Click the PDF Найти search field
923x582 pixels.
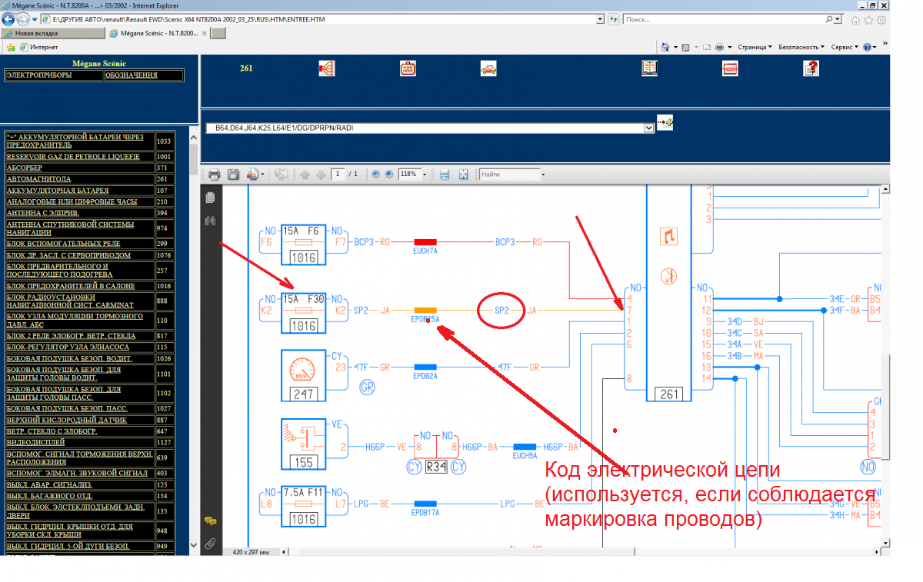pos(508,175)
